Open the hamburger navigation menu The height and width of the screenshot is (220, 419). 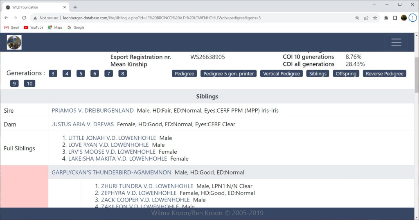(396, 43)
